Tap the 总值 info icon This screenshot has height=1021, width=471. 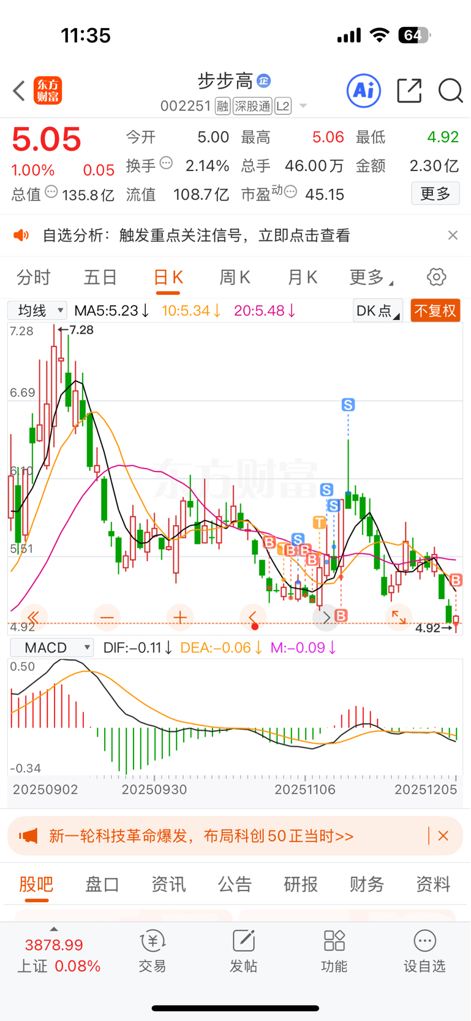(51, 192)
